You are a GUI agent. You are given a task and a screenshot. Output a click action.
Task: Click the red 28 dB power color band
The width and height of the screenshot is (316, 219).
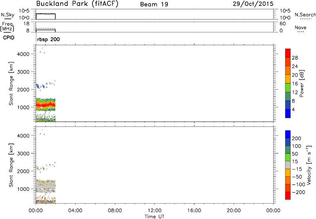pyautogui.click(x=288, y=53)
